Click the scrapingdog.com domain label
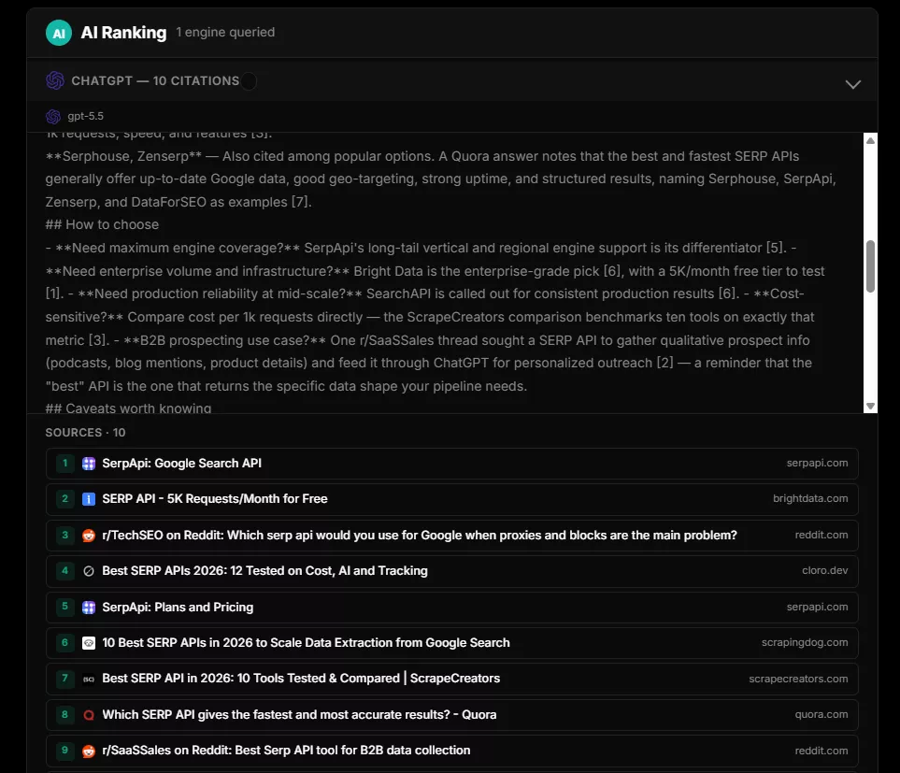Image resolution: width=900 pixels, height=773 pixels. [804, 643]
